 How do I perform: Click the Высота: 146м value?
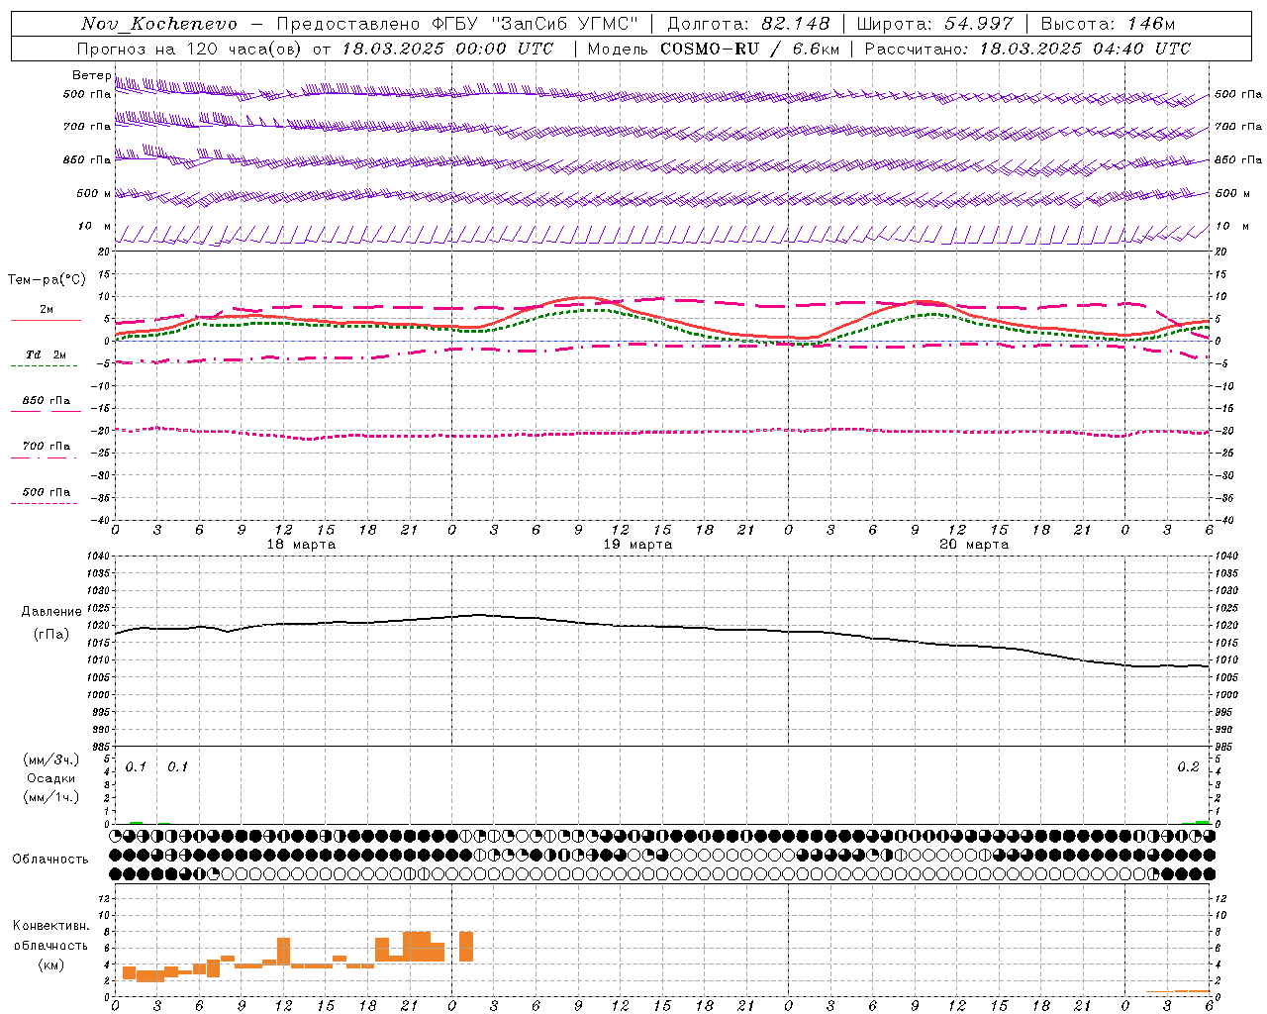click(x=1108, y=24)
